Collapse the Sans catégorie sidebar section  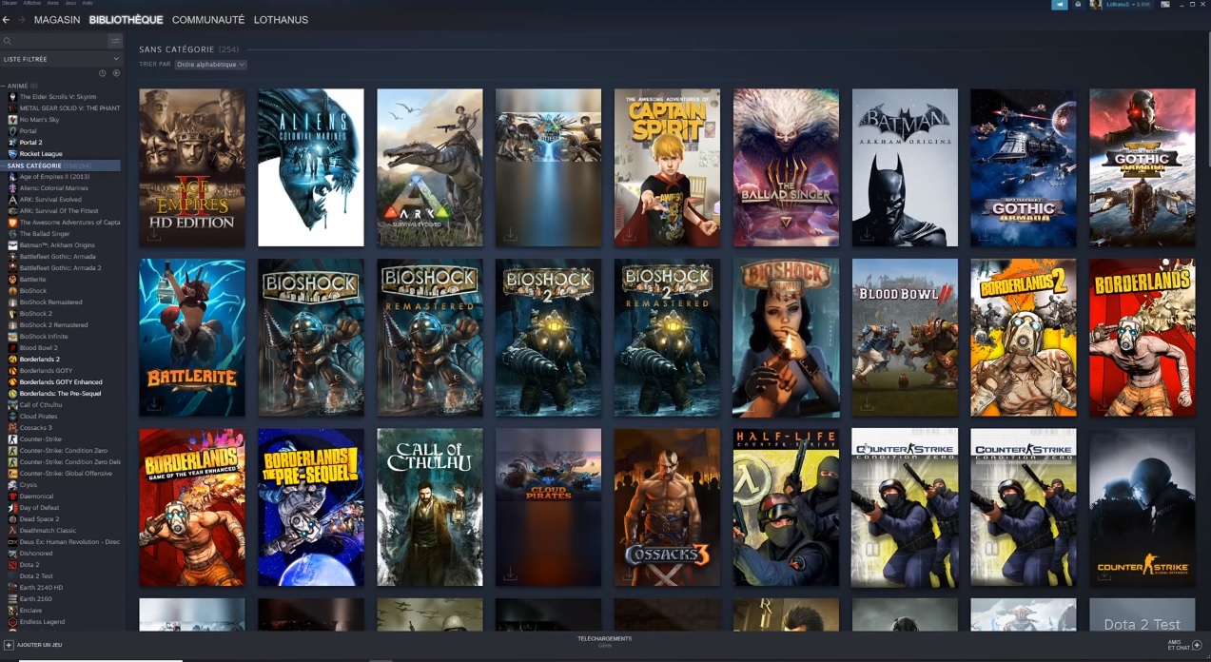(33, 165)
